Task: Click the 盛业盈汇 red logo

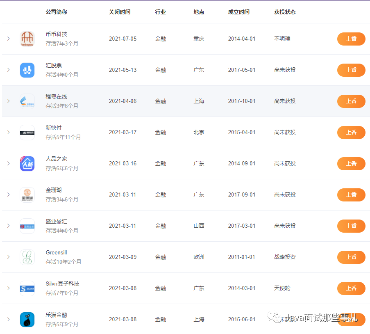Action: point(27,226)
